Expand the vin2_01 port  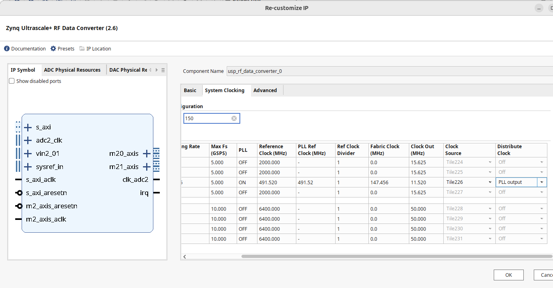[28, 153]
